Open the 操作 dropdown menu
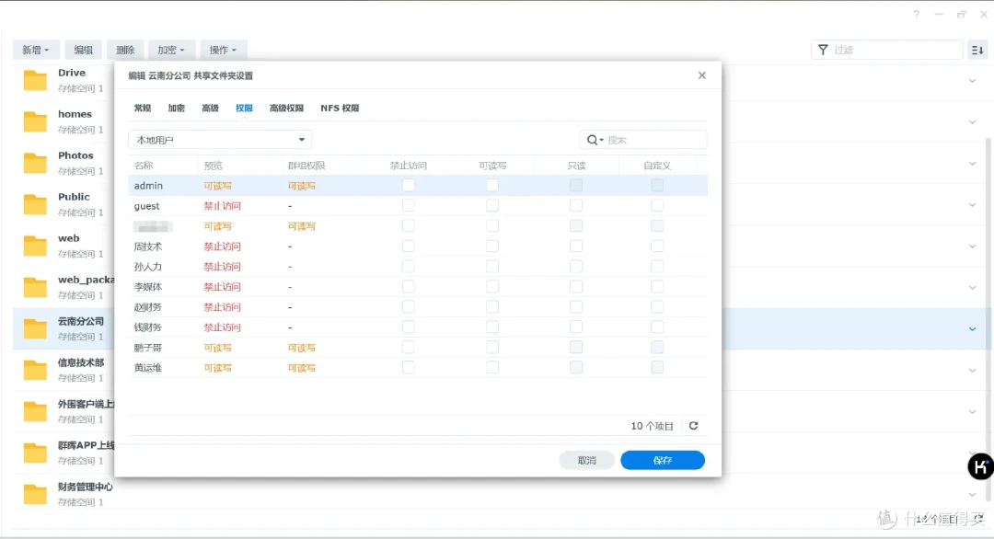This screenshot has width=994, height=539. pyautogui.click(x=223, y=50)
